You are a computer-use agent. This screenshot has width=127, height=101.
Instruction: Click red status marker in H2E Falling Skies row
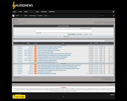click(16, 74)
